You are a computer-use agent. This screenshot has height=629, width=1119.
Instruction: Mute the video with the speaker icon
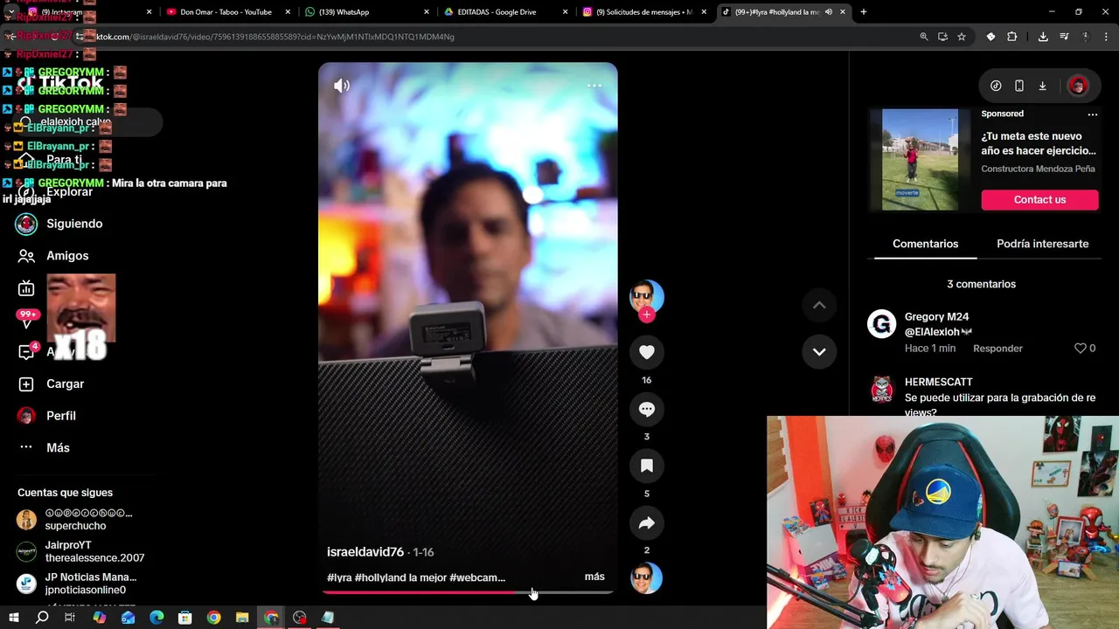click(342, 86)
